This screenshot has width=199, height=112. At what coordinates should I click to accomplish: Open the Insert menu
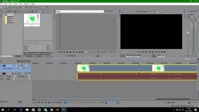click(15, 4)
